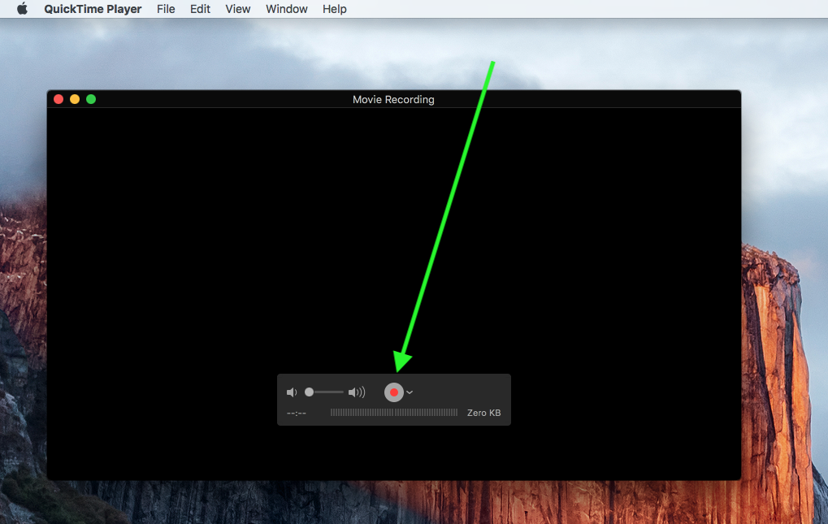Click the audio level meter bar

(x=393, y=413)
